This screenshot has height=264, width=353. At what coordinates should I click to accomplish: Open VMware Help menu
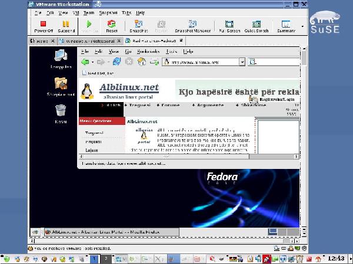pos(140,13)
